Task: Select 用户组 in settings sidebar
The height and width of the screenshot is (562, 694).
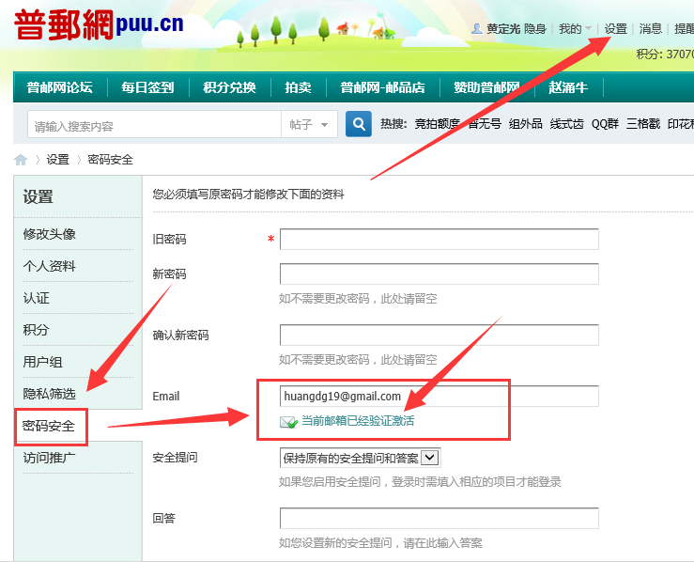Action: pos(42,362)
